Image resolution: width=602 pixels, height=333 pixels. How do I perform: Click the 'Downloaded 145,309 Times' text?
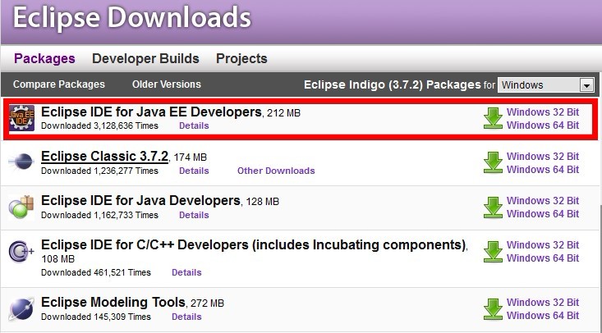[96, 317]
